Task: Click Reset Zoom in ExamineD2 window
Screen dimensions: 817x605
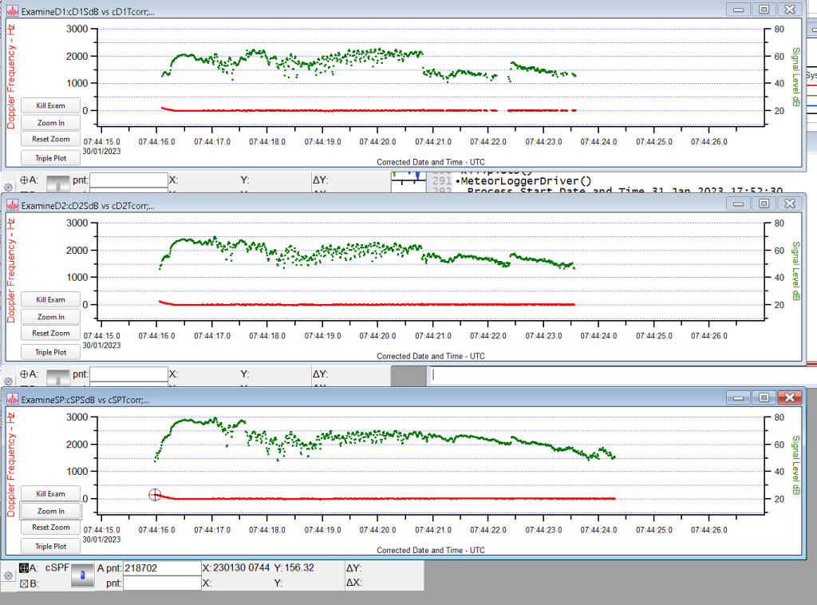Action: point(50,333)
